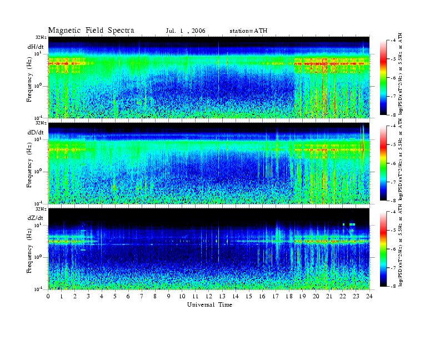440x340 pixels.
Task: Click the color bar beside the dZ/dt panel
Action: coord(383,249)
